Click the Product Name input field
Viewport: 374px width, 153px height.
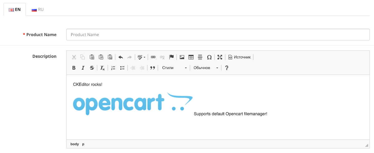pos(218,35)
